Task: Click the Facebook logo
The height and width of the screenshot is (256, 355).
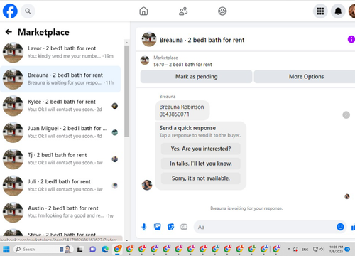Action: [10, 11]
